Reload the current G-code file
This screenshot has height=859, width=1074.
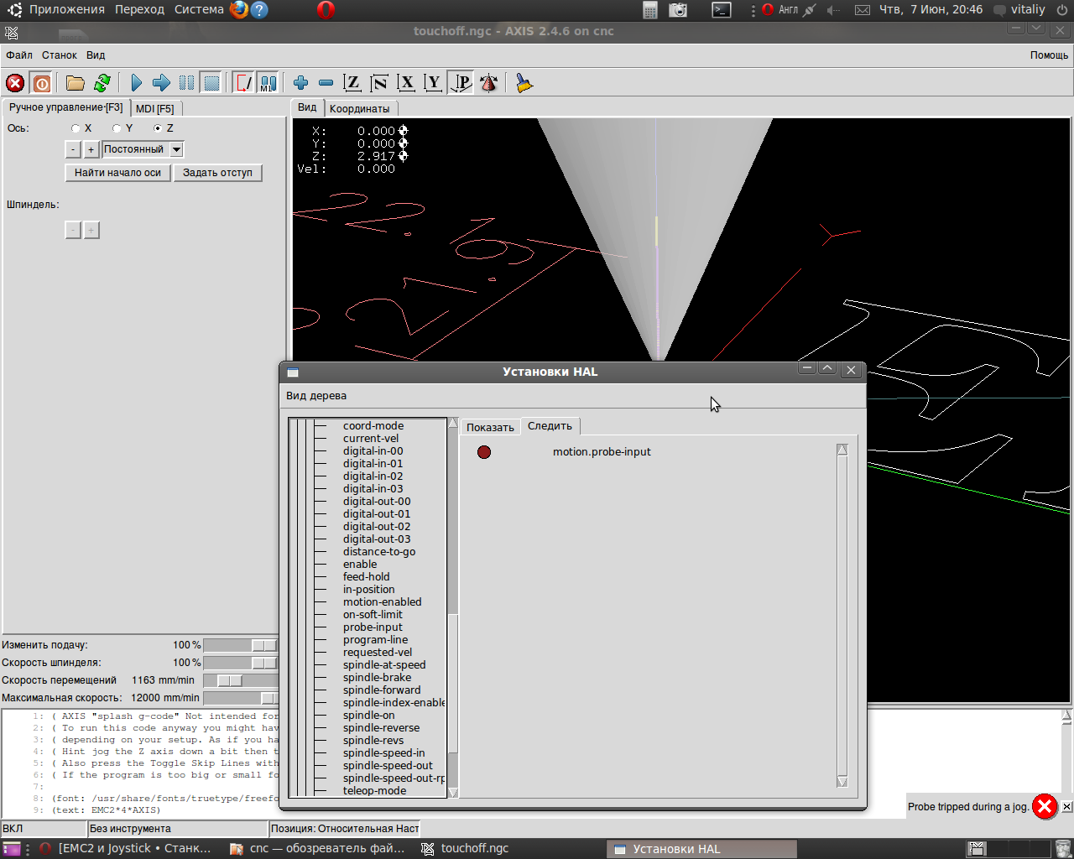pyautogui.click(x=102, y=83)
